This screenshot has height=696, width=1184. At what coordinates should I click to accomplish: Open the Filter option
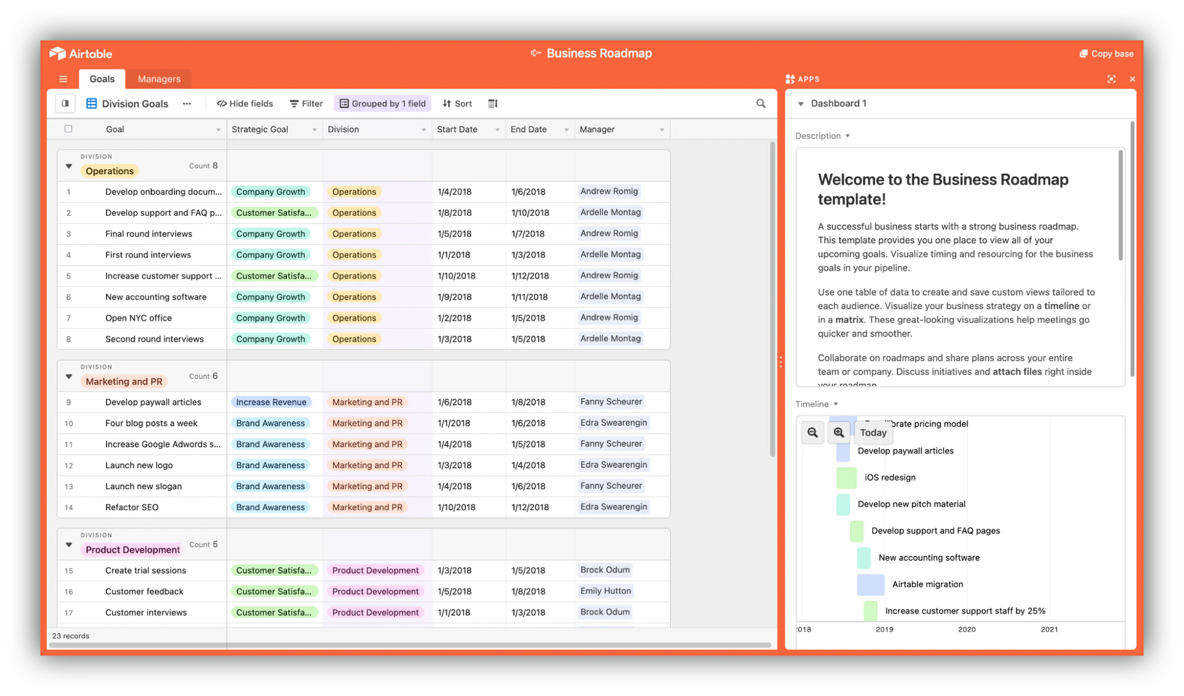click(306, 103)
